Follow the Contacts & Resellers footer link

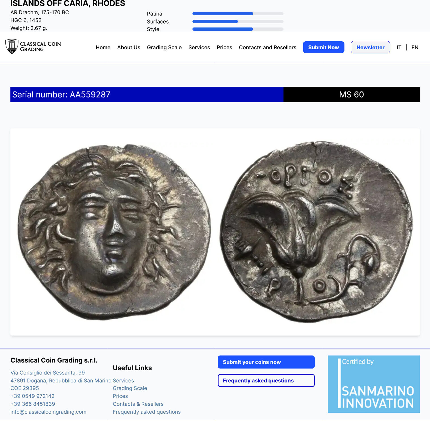[x=138, y=404]
